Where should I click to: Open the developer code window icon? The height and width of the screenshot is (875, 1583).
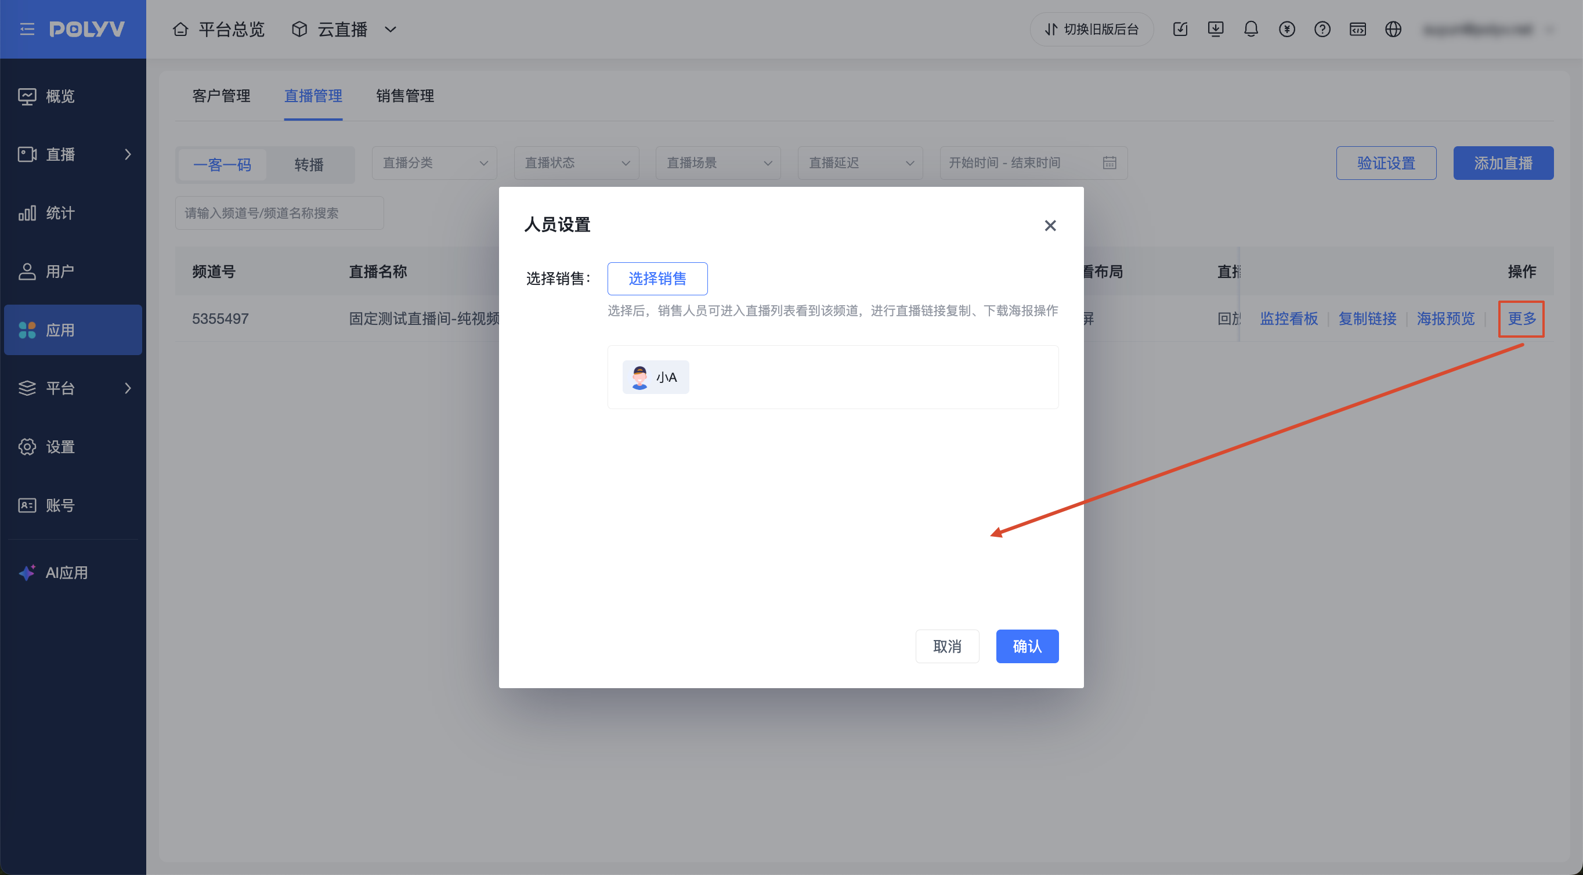(x=1357, y=29)
